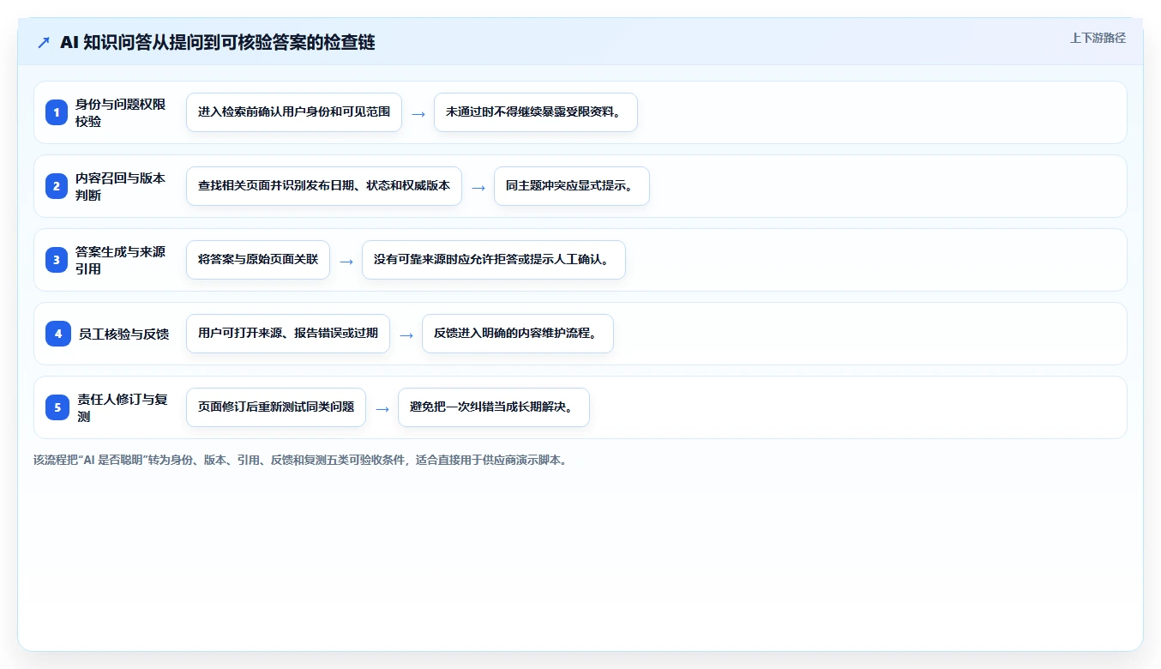Click the 同主题冲突应显式提示 box
Viewport: 1161px width, 669px height.
click(x=572, y=186)
